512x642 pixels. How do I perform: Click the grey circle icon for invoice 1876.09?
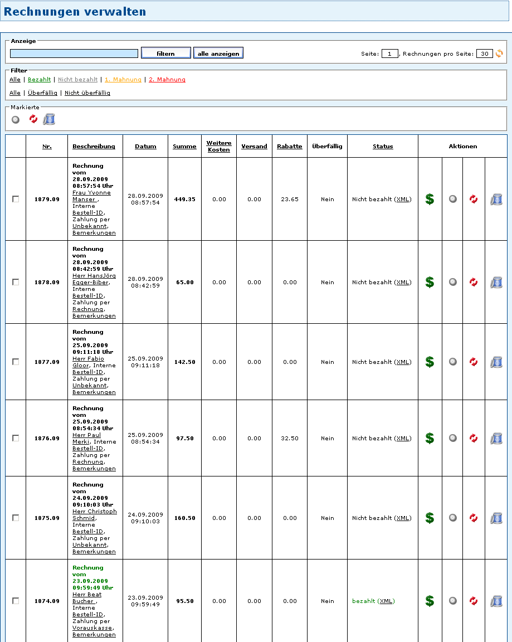click(453, 438)
